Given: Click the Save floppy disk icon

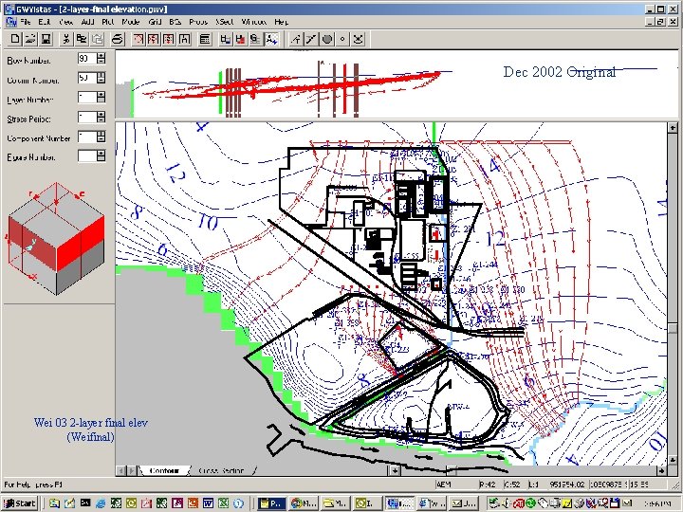Looking at the screenshot, I should [46, 39].
